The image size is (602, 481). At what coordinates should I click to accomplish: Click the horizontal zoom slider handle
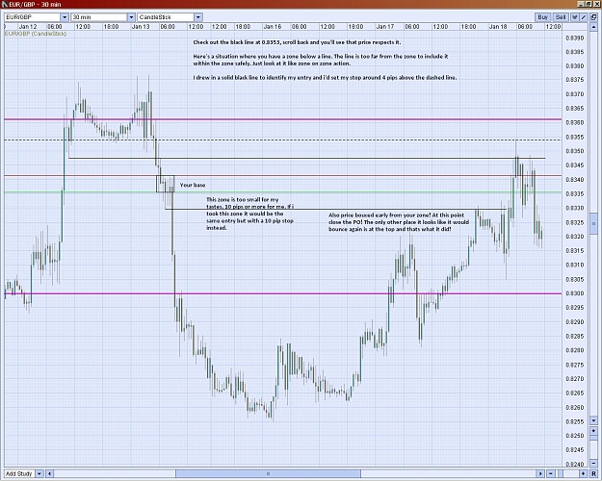561,473
